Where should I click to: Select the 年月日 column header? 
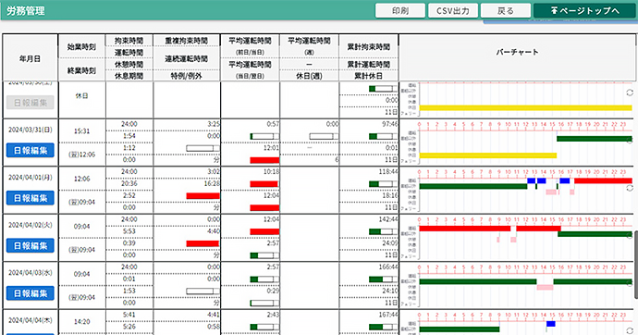pyautogui.click(x=31, y=58)
